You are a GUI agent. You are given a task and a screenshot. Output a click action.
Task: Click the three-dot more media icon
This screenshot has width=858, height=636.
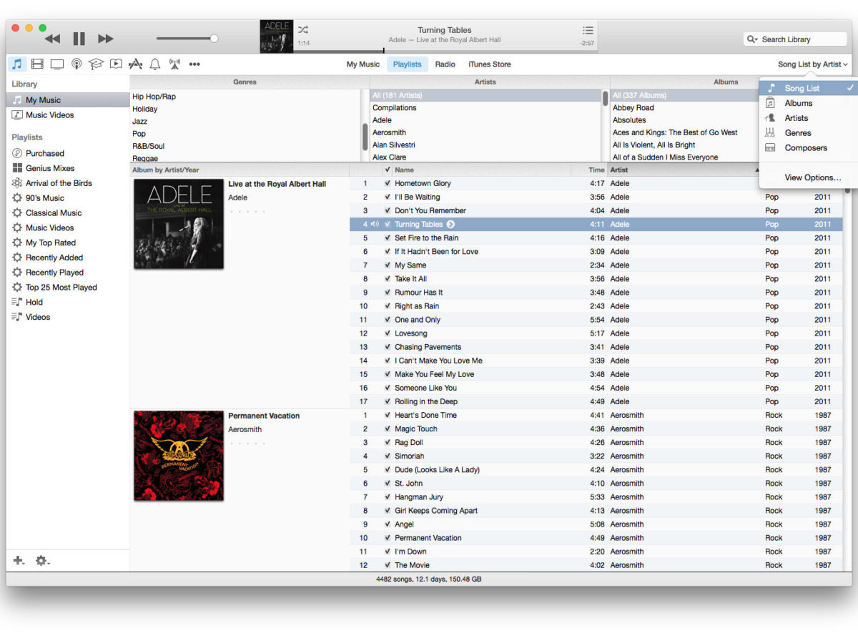pos(194,64)
